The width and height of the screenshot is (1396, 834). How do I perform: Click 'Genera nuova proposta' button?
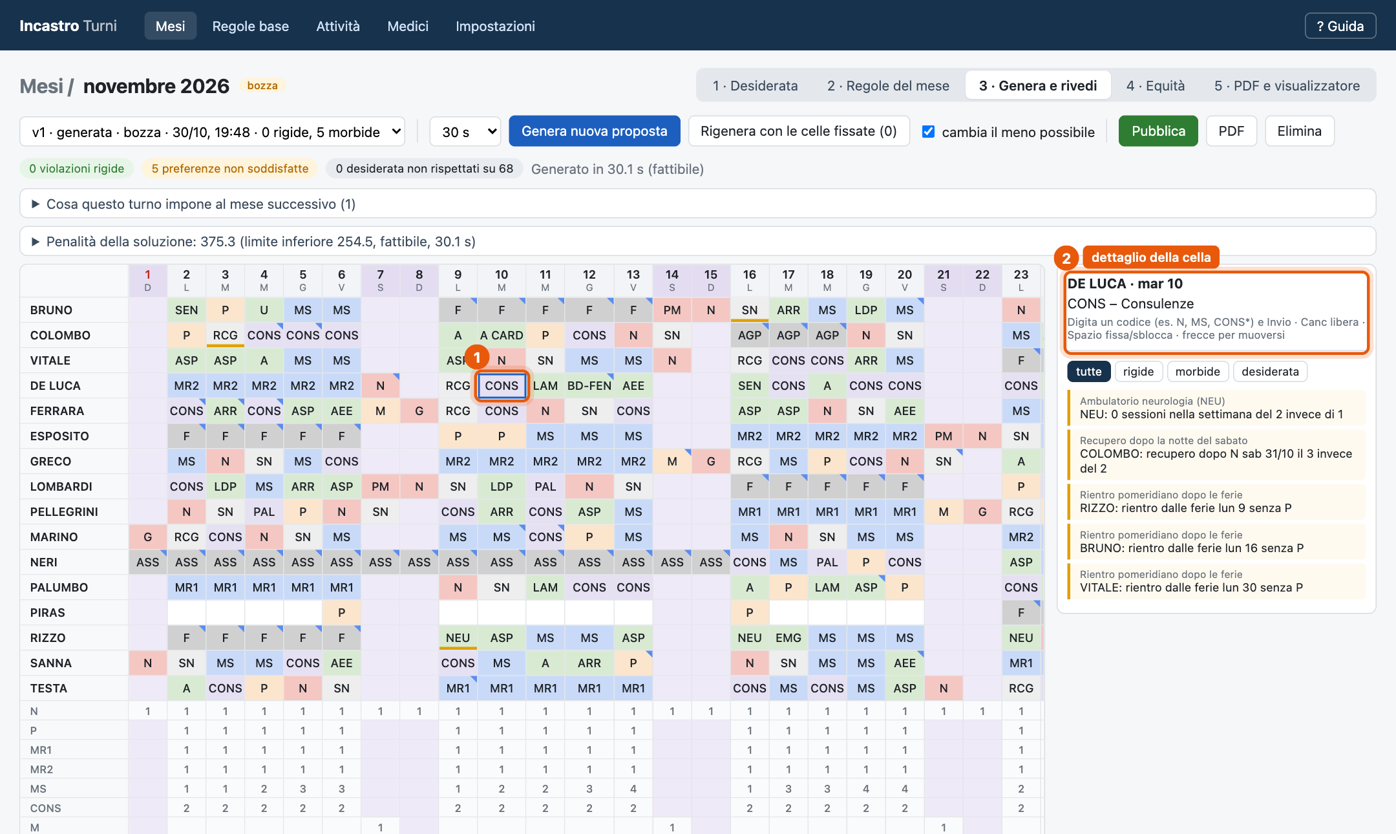pyautogui.click(x=595, y=131)
